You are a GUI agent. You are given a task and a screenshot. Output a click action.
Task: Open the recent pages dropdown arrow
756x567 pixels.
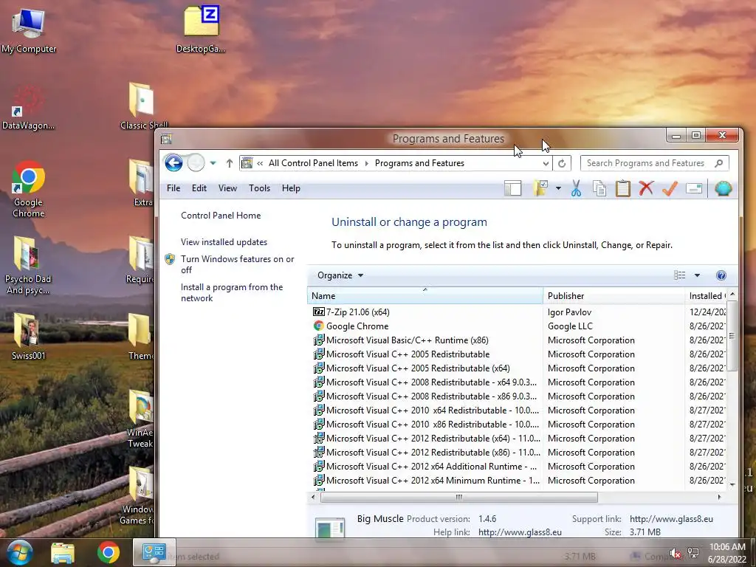(213, 163)
